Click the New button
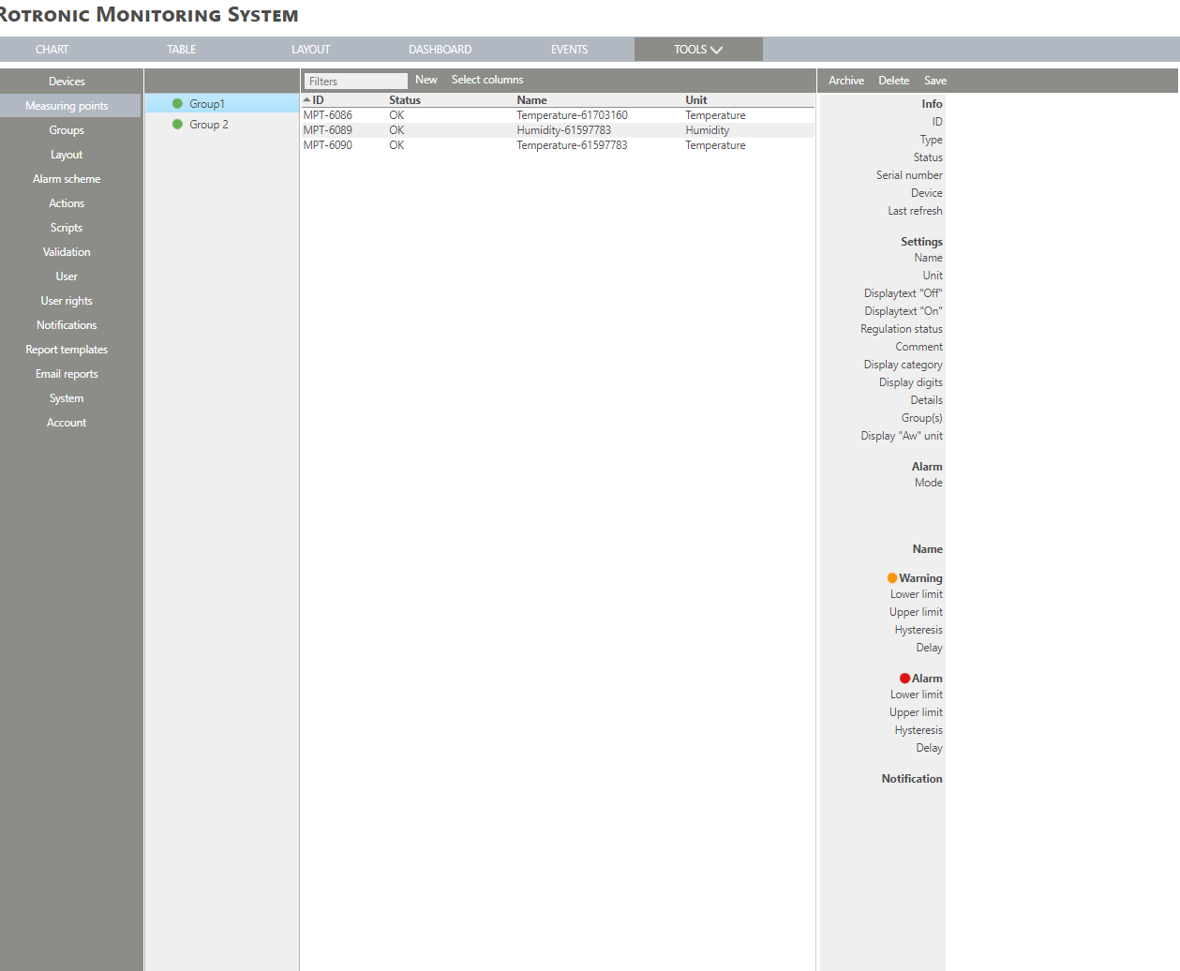This screenshot has height=971, width=1180. (x=426, y=80)
